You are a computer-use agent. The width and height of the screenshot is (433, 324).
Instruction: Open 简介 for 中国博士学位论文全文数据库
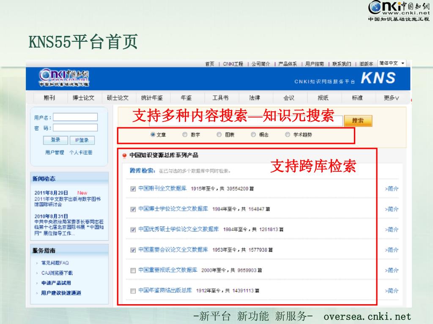point(392,209)
